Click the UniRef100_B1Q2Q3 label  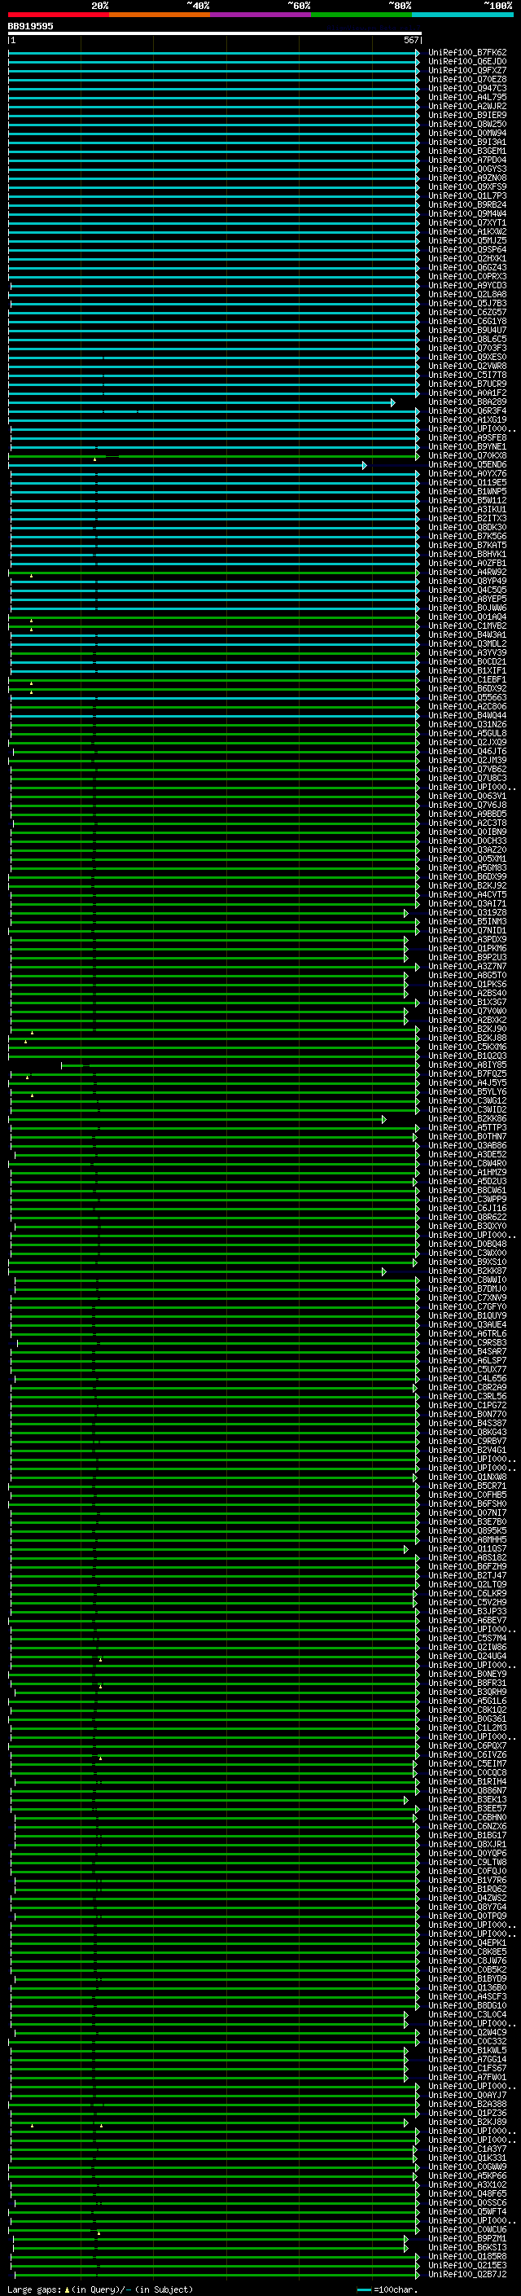coord(466,1056)
